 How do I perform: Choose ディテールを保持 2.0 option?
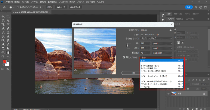point(162,68)
